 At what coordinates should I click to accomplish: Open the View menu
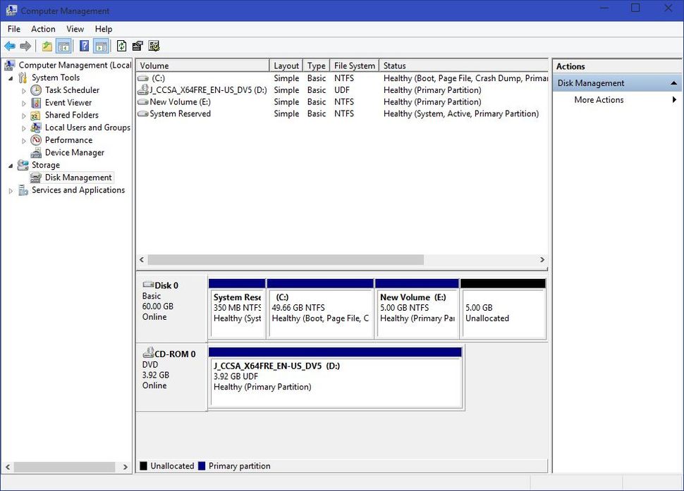tap(75, 29)
